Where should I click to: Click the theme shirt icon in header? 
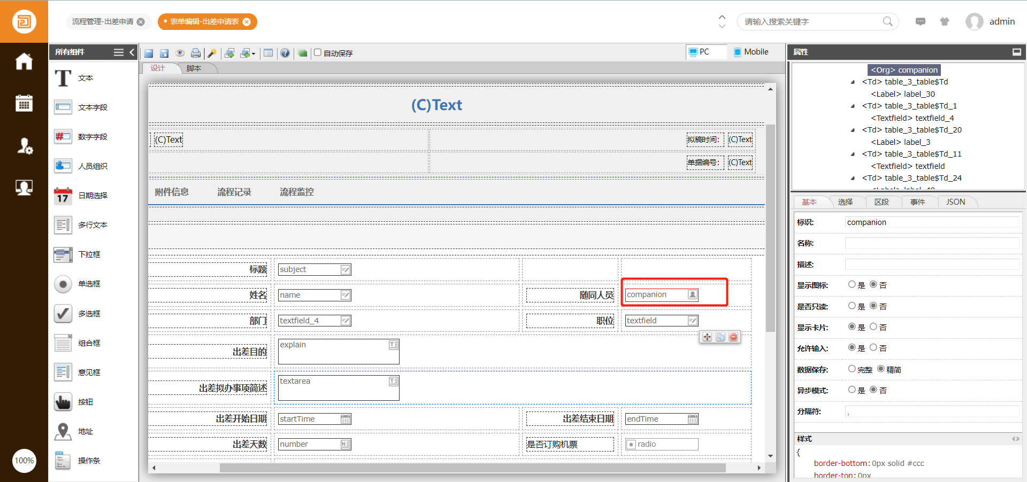pyautogui.click(x=945, y=21)
